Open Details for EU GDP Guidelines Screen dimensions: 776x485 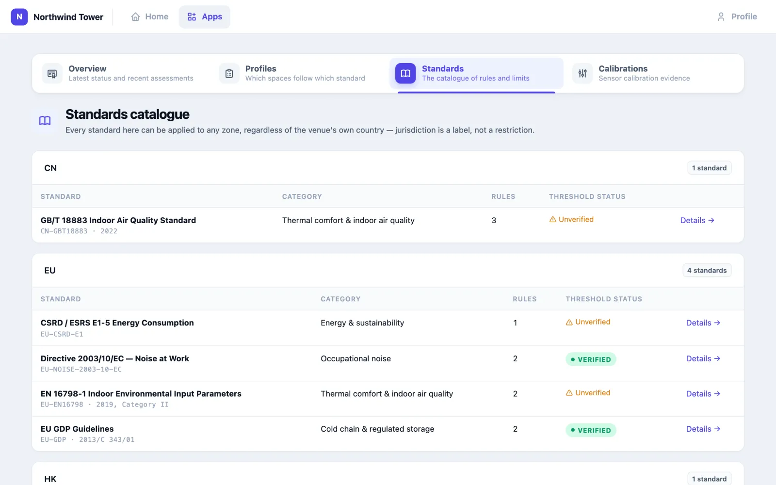[x=703, y=429]
